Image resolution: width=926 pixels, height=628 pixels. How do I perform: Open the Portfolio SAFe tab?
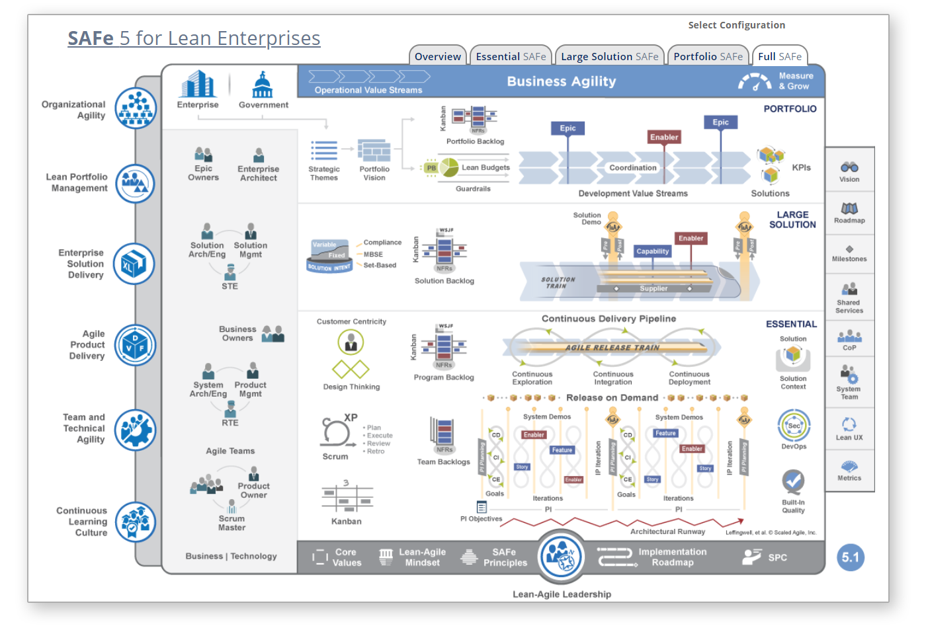pos(708,56)
